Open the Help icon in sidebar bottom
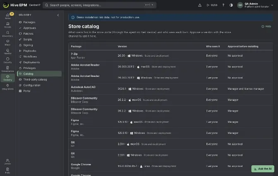Image resolution: width=278 pixels, height=176 pixels. click(7, 171)
